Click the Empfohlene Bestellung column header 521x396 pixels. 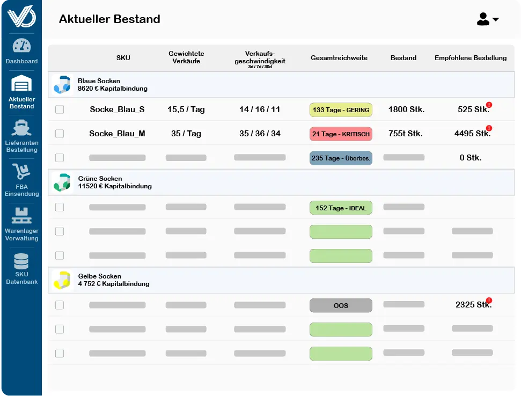tap(471, 58)
